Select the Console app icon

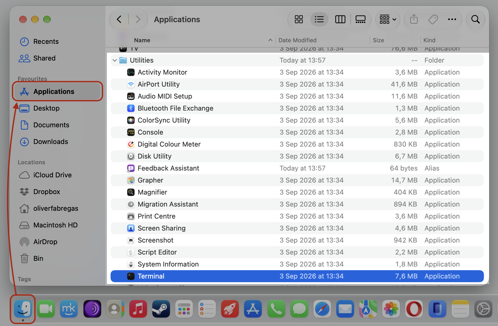131,132
